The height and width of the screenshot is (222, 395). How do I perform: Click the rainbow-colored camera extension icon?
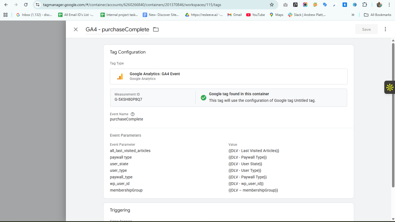pyautogui.click(x=305, y=5)
